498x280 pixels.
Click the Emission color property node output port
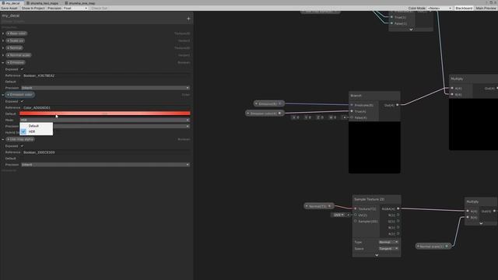pos(280,114)
